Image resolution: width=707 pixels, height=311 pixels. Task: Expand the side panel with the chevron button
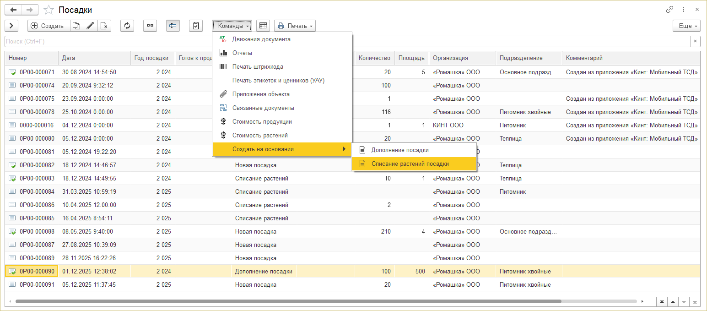coord(11,26)
